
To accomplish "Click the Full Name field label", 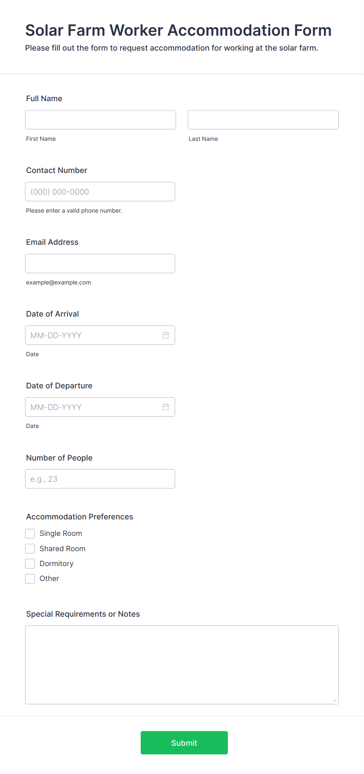I will (44, 98).
